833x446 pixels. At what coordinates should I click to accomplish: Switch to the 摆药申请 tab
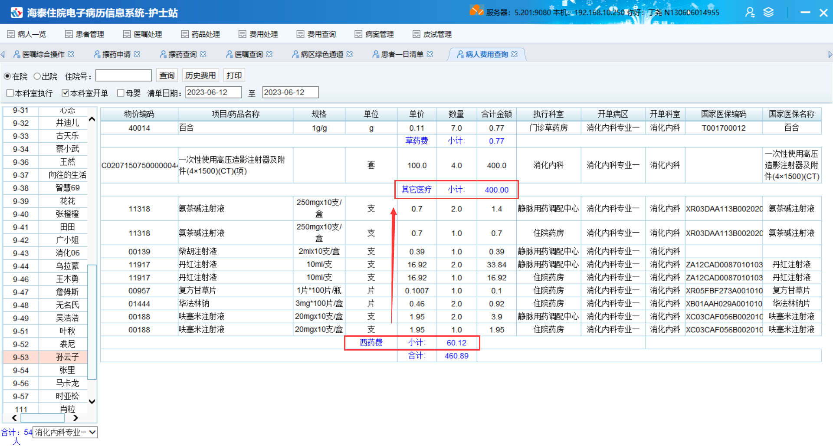click(x=116, y=54)
